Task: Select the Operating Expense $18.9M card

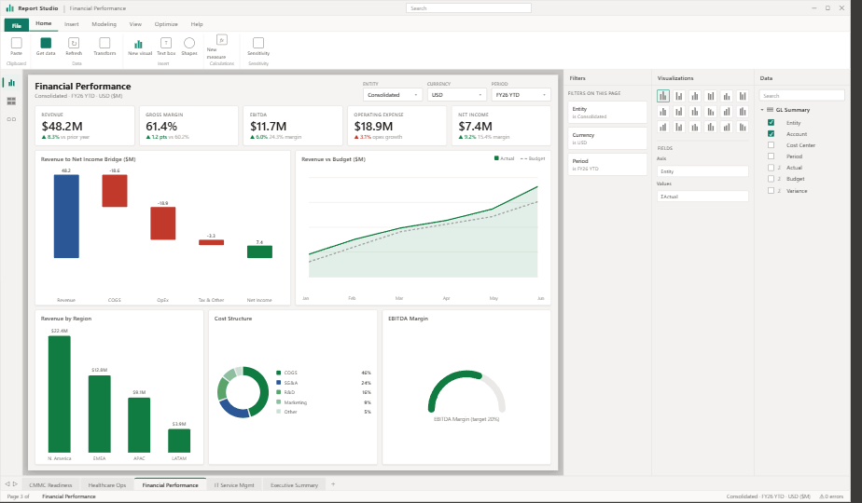Action: point(396,126)
